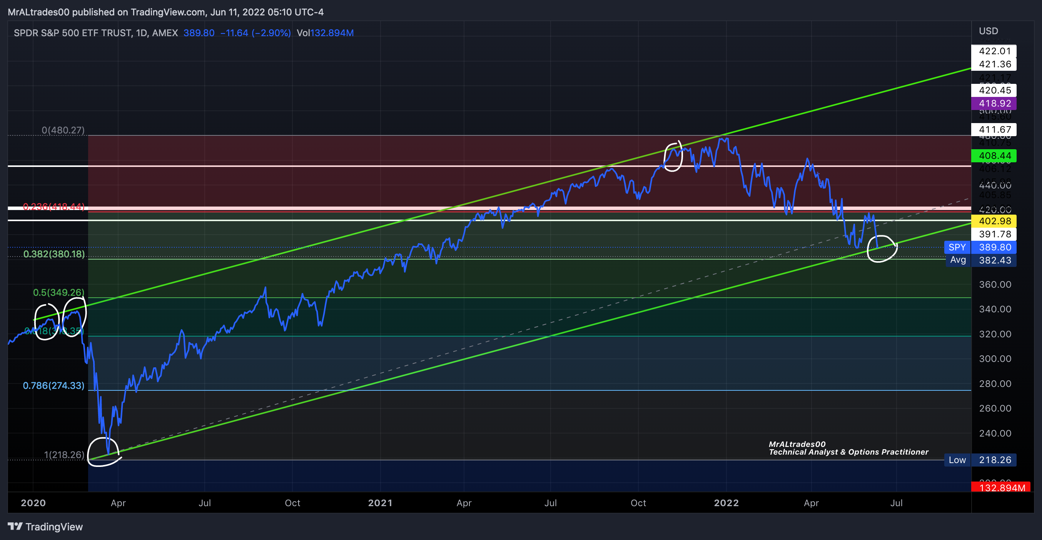Click the 0.786(274.33) Fibonacci level label
The image size is (1042, 540).
[x=53, y=386]
